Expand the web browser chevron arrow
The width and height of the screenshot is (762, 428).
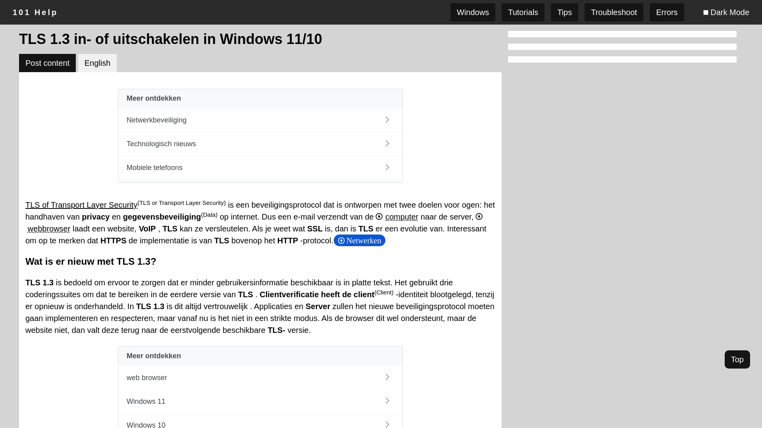click(x=387, y=377)
